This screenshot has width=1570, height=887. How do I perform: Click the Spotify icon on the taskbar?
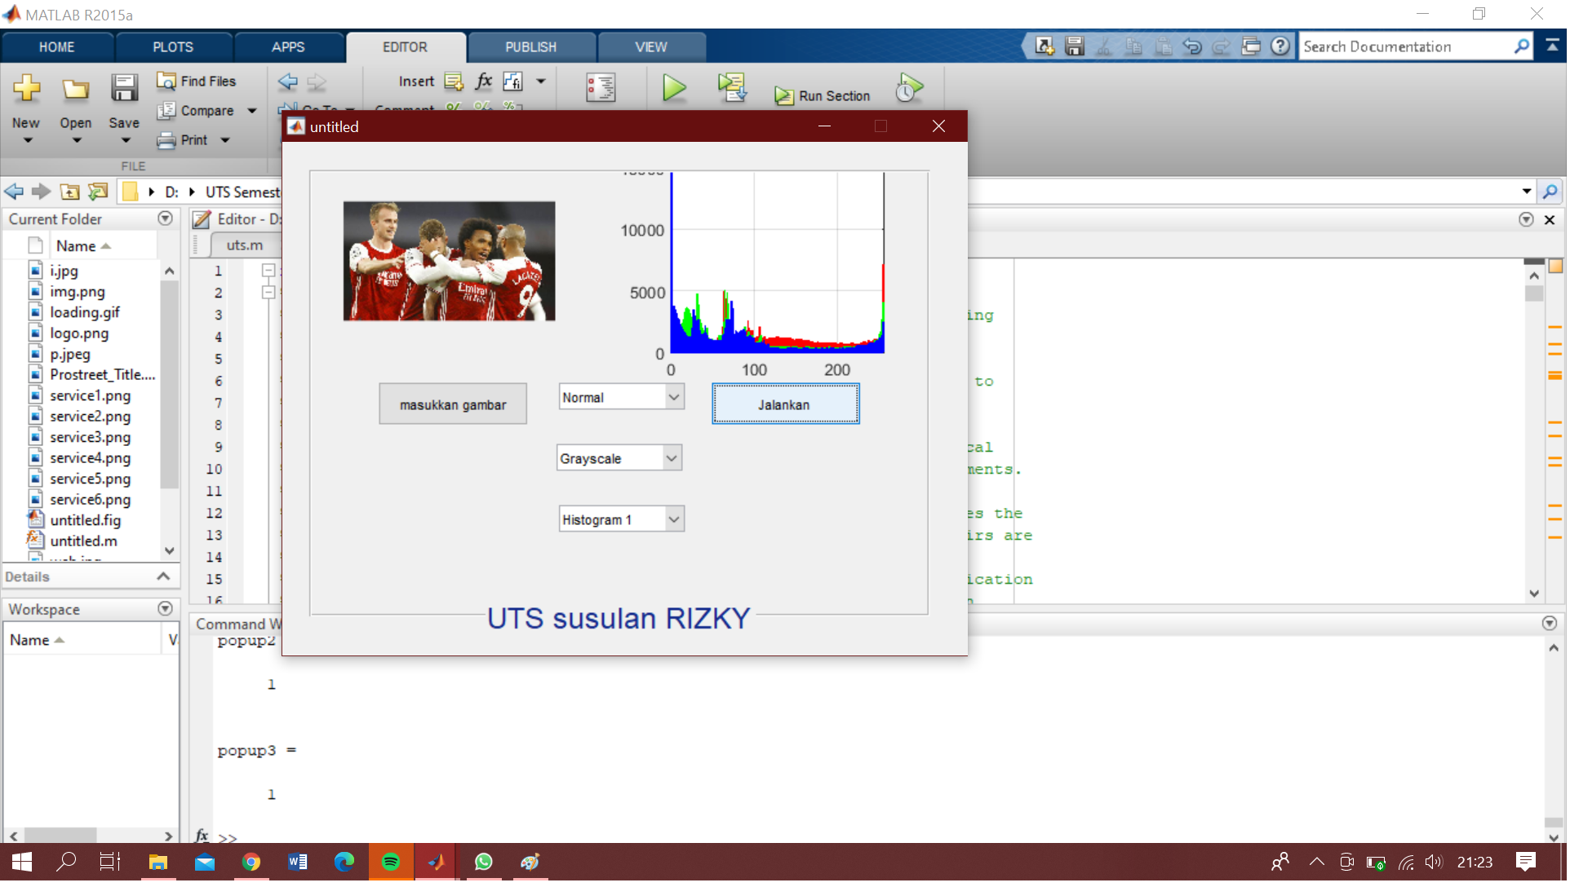[390, 862]
